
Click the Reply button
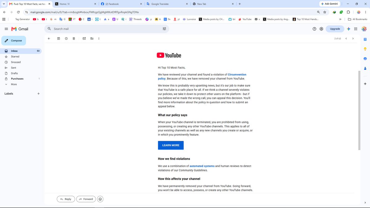point(66,199)
